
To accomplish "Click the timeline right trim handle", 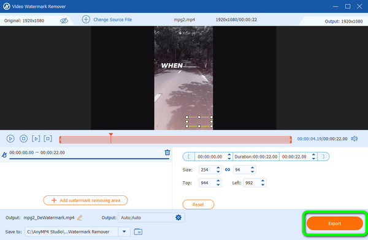I will (291, 140).
